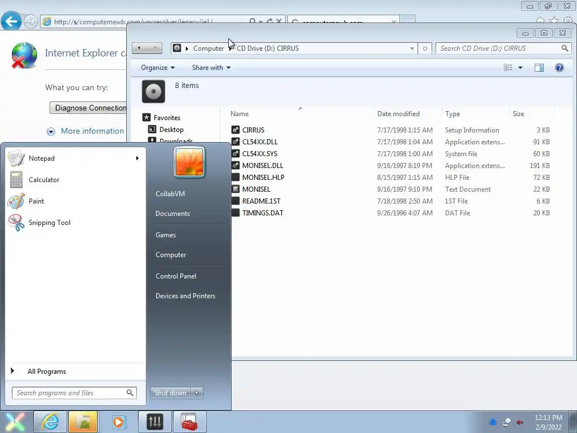Select the MONISEL.DLL file
The width and height of the screenshot is (577, 433).
(x=263, y=166)
